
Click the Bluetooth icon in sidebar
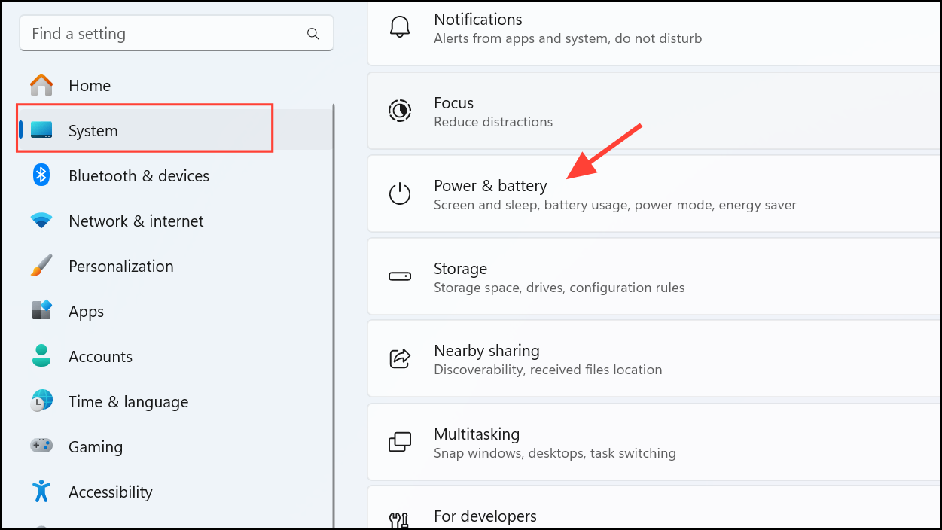point(41,175)
